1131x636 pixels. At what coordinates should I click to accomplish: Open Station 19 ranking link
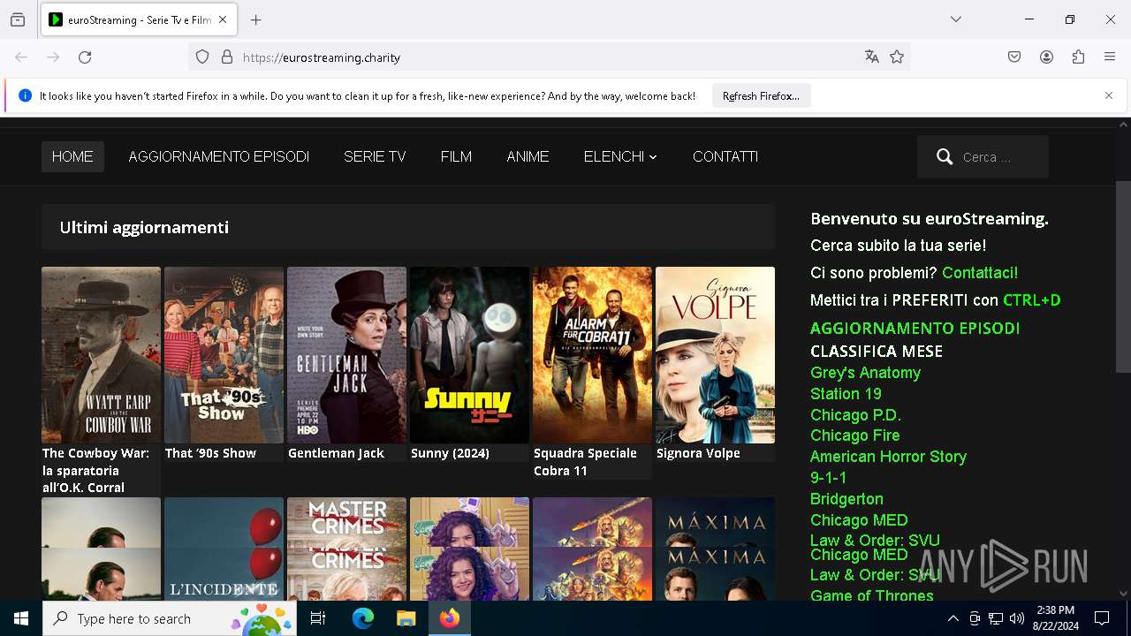(846, 394)
